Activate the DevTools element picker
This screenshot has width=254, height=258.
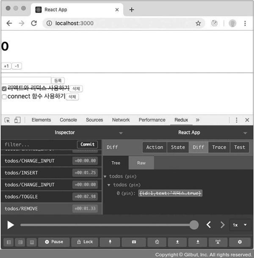7,120
